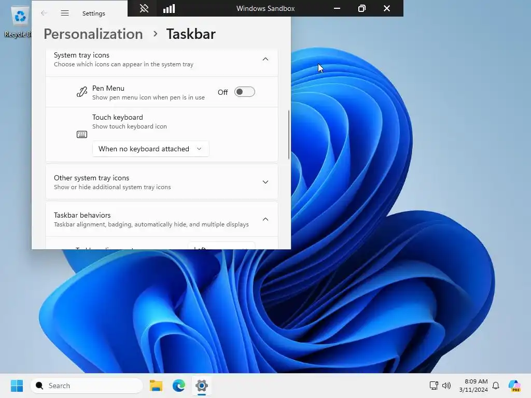The height and width of the screenshot is (398, 531).
Task: Click the Taskbar breadcrumb heading
Action: point(191,34)
